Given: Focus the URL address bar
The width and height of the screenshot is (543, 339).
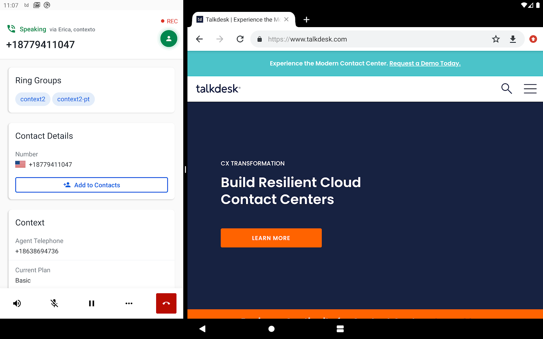Looking at the screenshot, I should (373, 39).
